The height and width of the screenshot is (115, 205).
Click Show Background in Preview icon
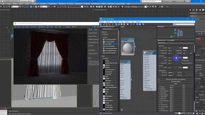[124, 24]
